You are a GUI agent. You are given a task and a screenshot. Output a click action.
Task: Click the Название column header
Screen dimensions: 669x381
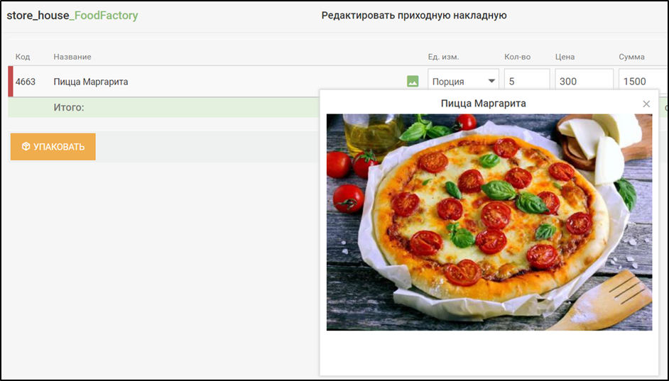(x=72, y=57)
